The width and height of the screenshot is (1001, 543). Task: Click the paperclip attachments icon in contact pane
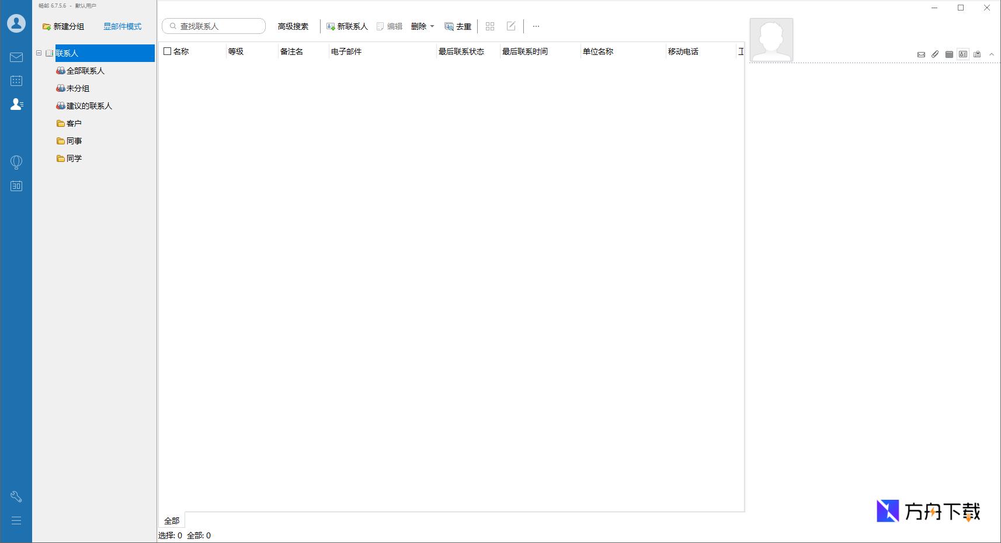tap(935, 54)
